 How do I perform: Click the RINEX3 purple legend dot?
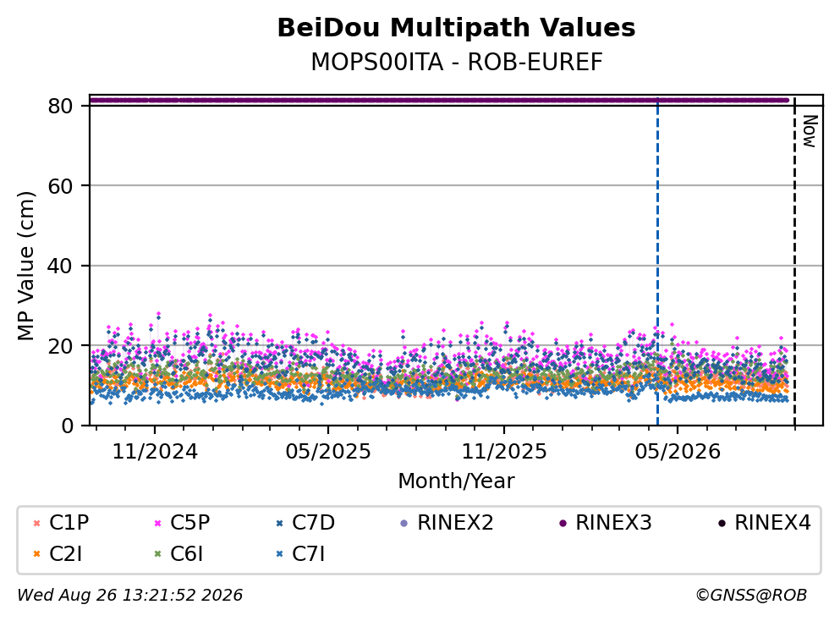pyautogui.click(x=563, y=523)
